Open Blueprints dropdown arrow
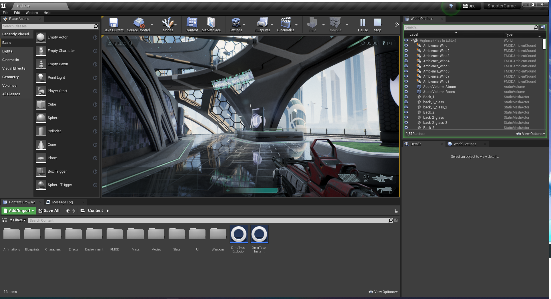The height and width of the screenshot is (299, 551). pos(272,25)
